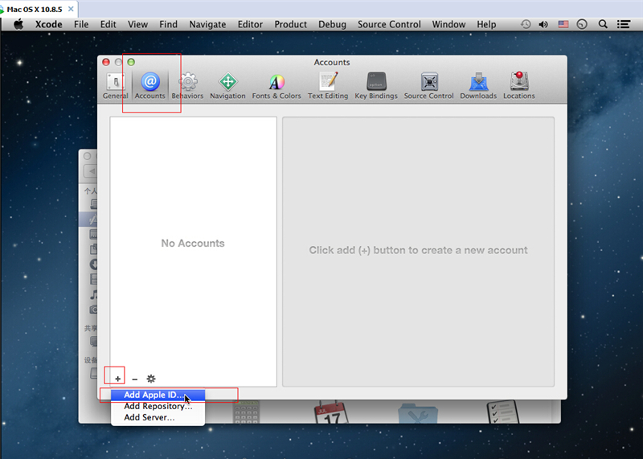643x459 pixels.
Task: Click the calendar icon in background window
Action: coord(331,412)
